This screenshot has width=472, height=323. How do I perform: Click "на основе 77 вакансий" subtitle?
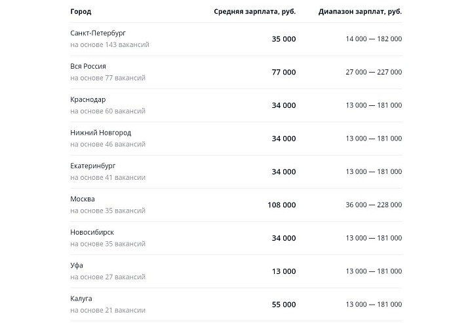click(x=108, y=78)
